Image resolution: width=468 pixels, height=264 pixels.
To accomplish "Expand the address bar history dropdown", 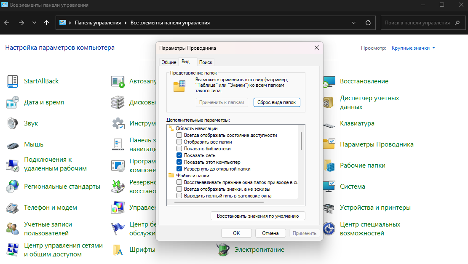I will [x=354, y=23].
